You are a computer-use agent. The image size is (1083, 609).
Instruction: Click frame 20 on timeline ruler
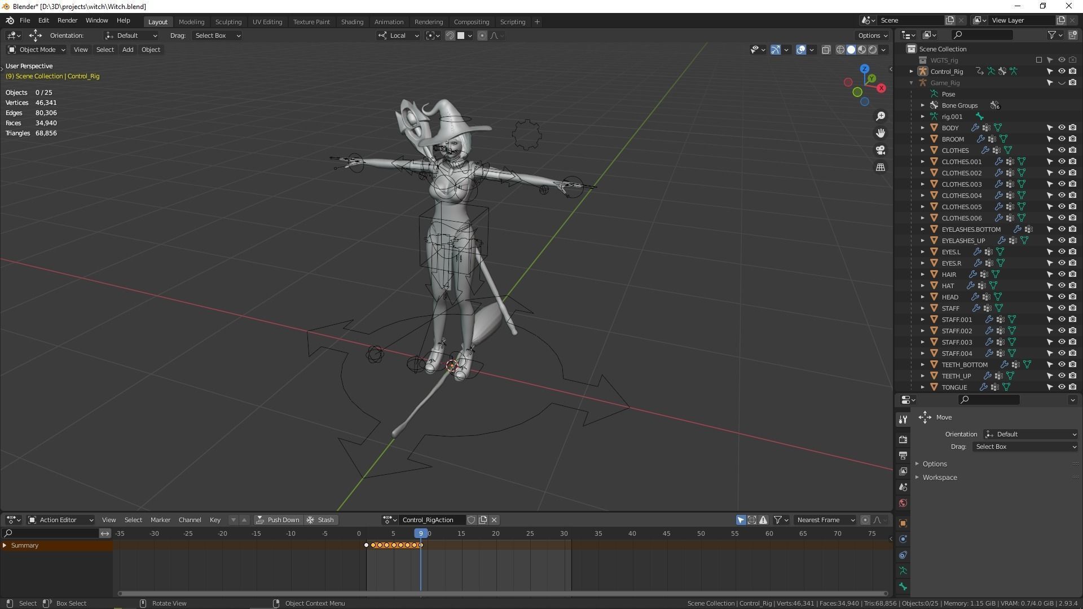coord(495,533)
